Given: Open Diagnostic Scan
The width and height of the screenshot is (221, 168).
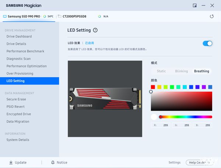Looking at the screenshot, I should coord(19,59).
